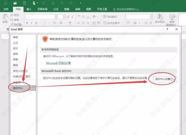Click the Copy (复制) button
This screenshot has width=186, height=135.
(x=15, y=20)
